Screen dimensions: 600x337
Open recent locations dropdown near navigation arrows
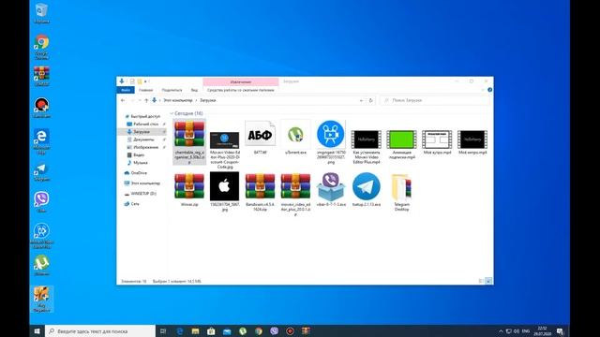pos(140,100)
